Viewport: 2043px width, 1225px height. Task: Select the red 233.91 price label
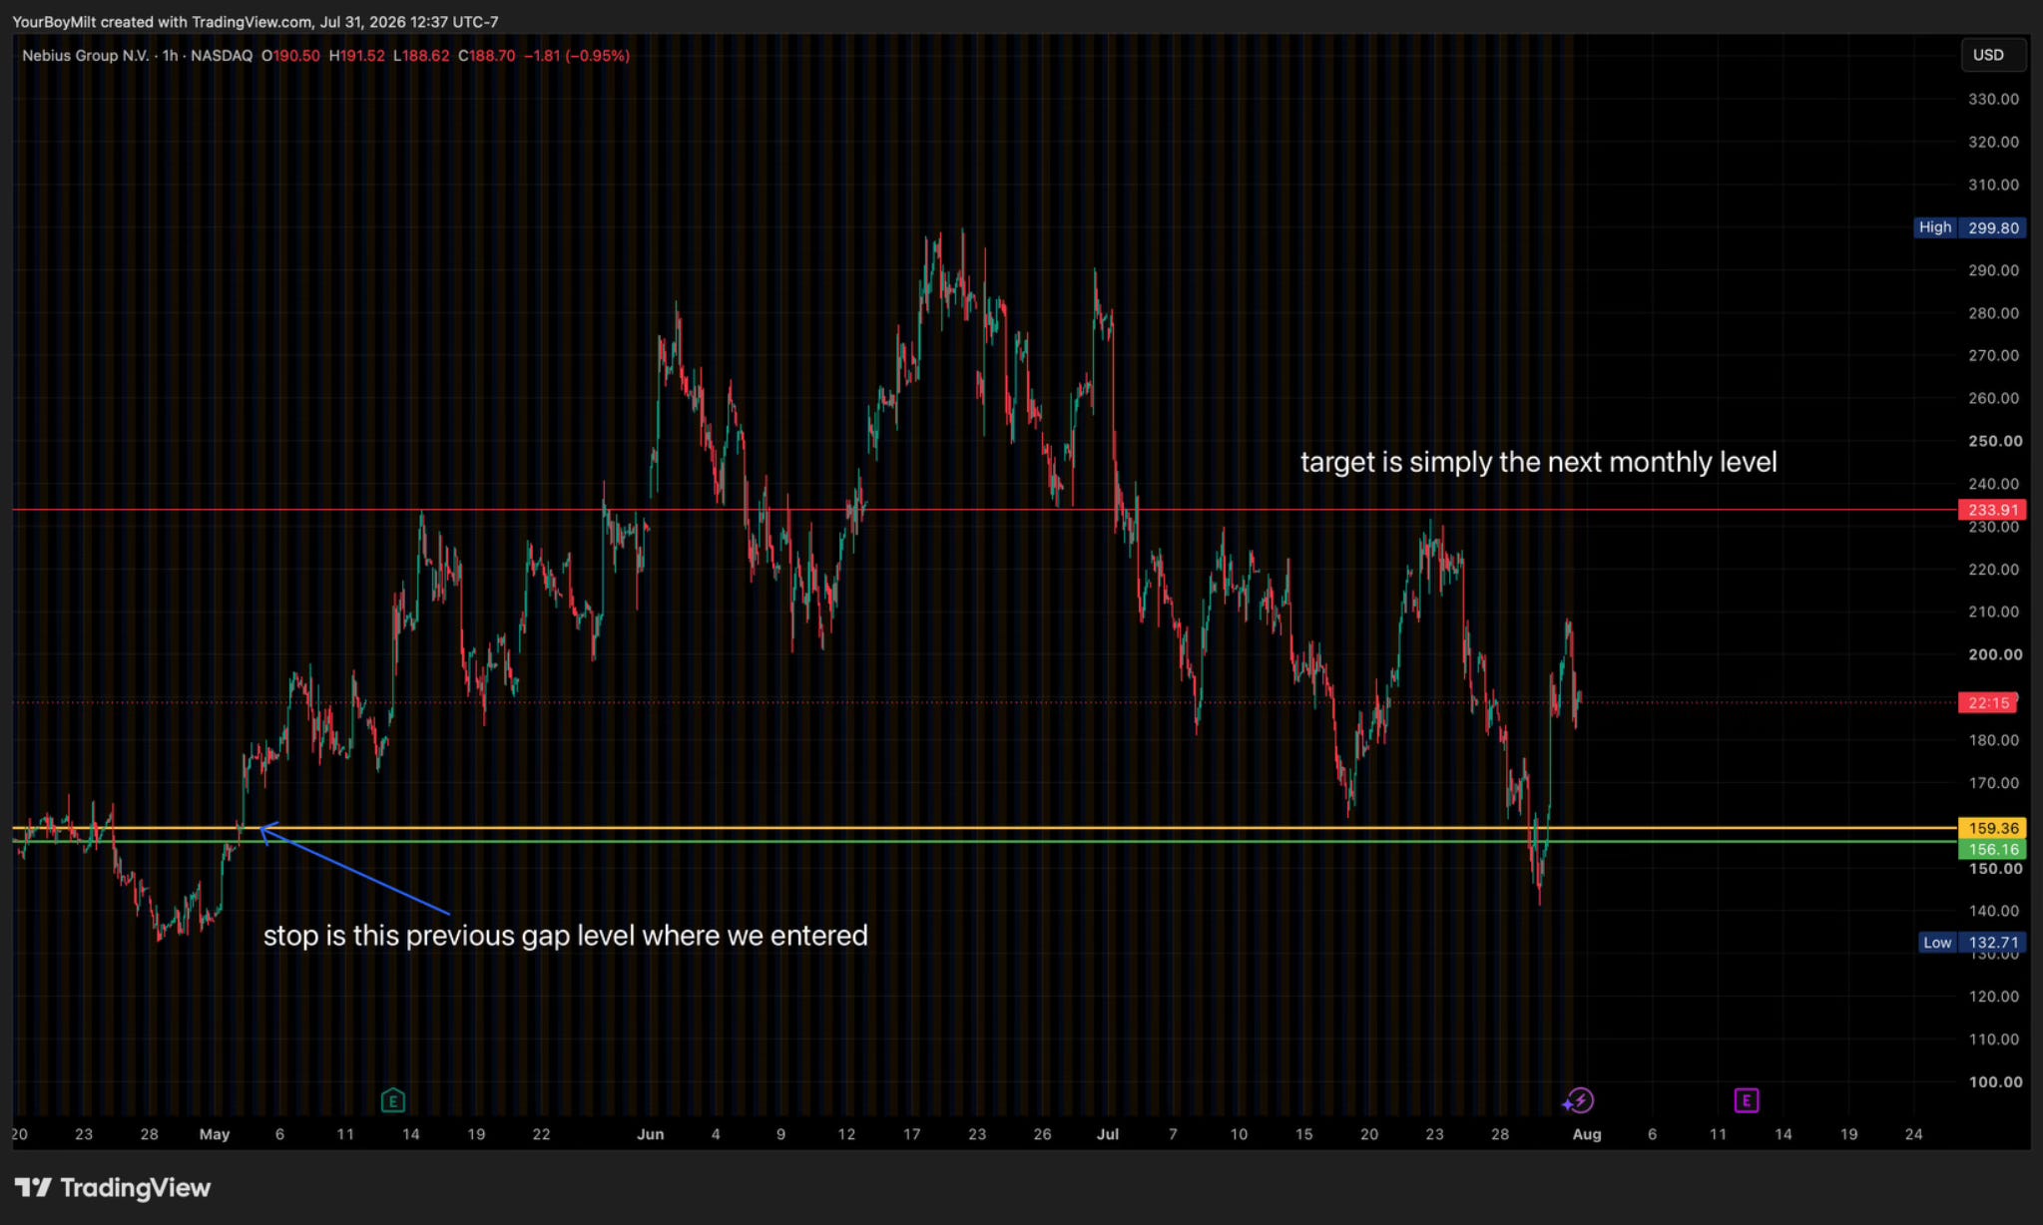pyautogui.click(x=1992, y=510)
